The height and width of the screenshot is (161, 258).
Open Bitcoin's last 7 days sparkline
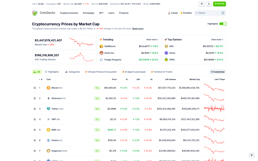point(214,88)
